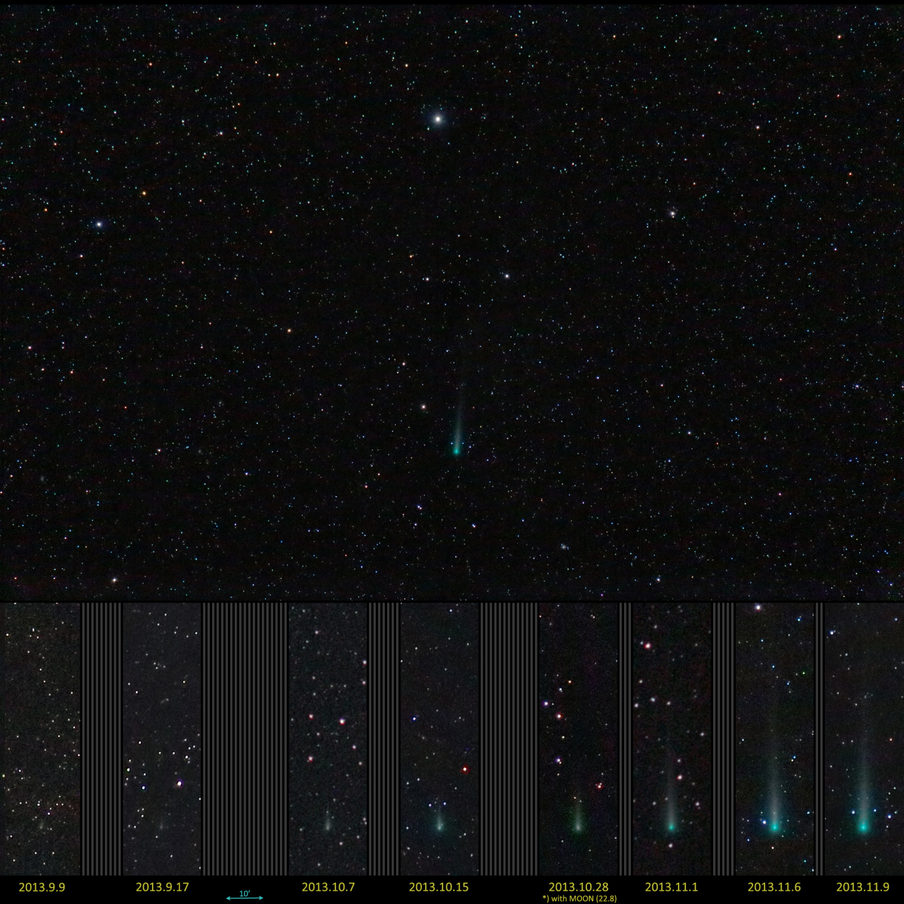Select the comet strip above 2013.10.15
The width and height of the screenshot is (904, 904).
439,739
